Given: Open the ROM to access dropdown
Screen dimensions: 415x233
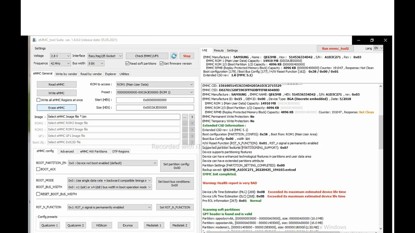Looking at the screenshot, I should [x=155, y=84].
